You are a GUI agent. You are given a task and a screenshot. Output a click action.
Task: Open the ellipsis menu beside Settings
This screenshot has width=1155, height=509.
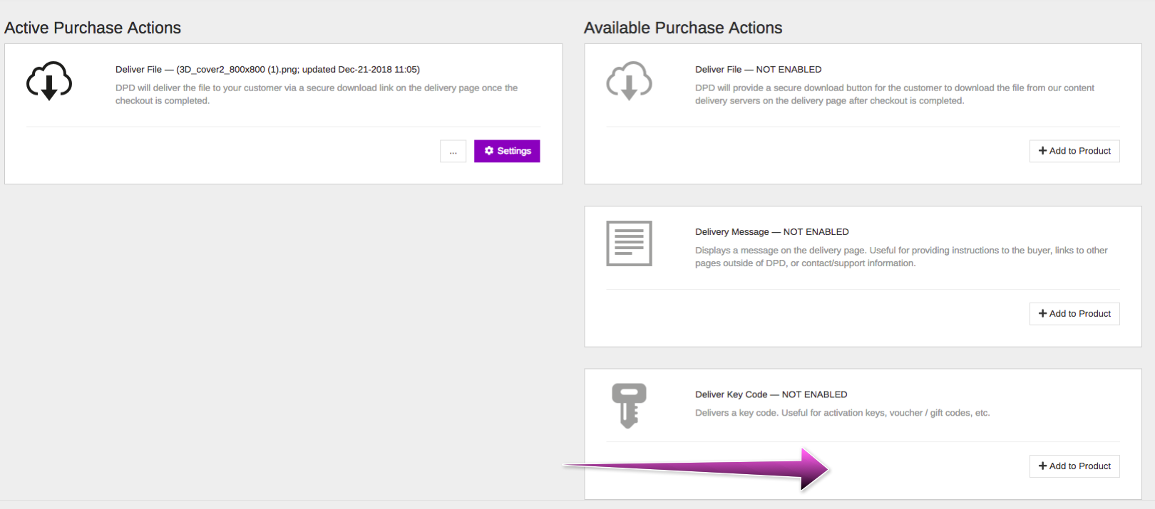tap(453, 151)
